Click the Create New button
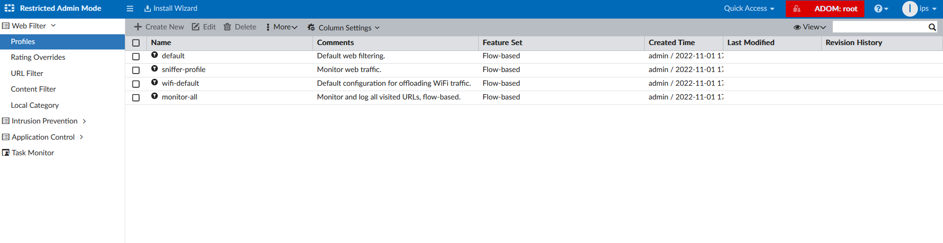943x243 pixels. (159, 27)
